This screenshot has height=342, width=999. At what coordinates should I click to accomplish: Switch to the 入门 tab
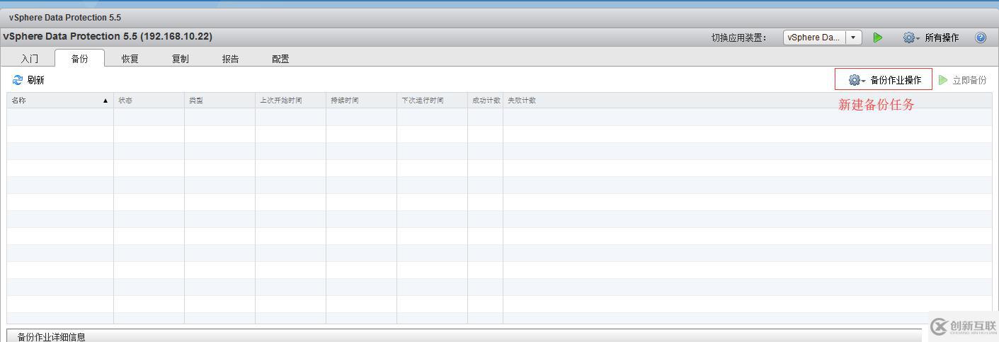coord(29,59)
